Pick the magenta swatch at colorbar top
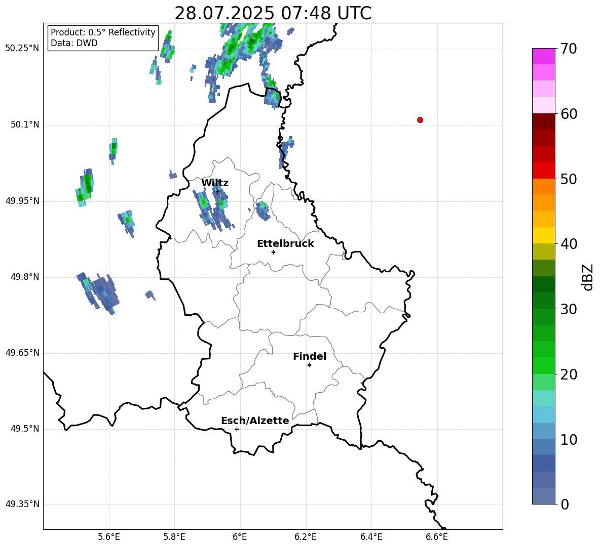600x547 pixels. [543, 56]
